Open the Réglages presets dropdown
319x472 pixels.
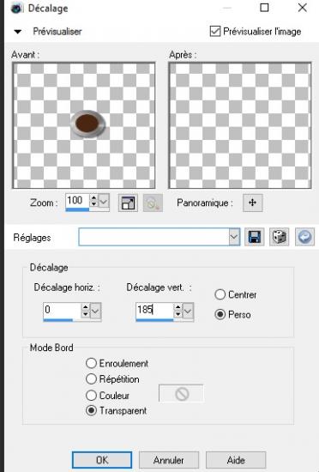pyautogui.click(x=234, y=237)
